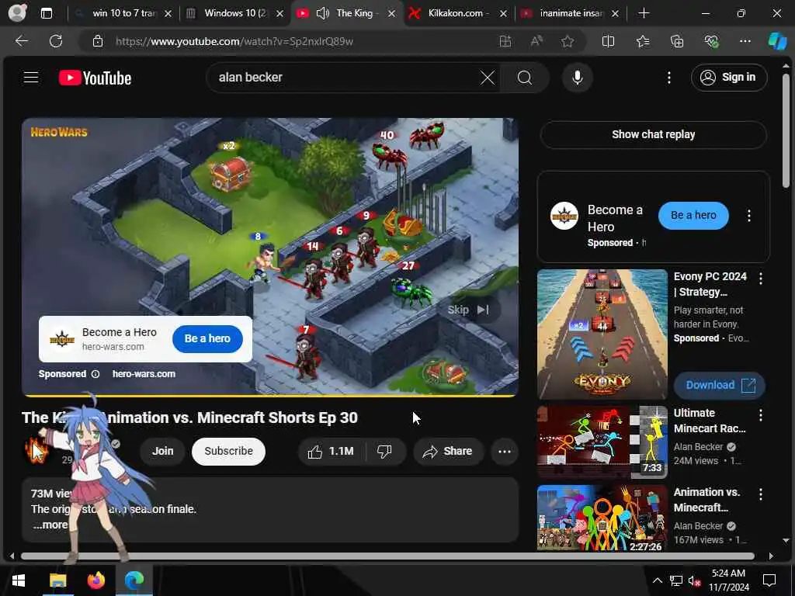Open options for Animation vs. Minecraft video

point(760,494)
